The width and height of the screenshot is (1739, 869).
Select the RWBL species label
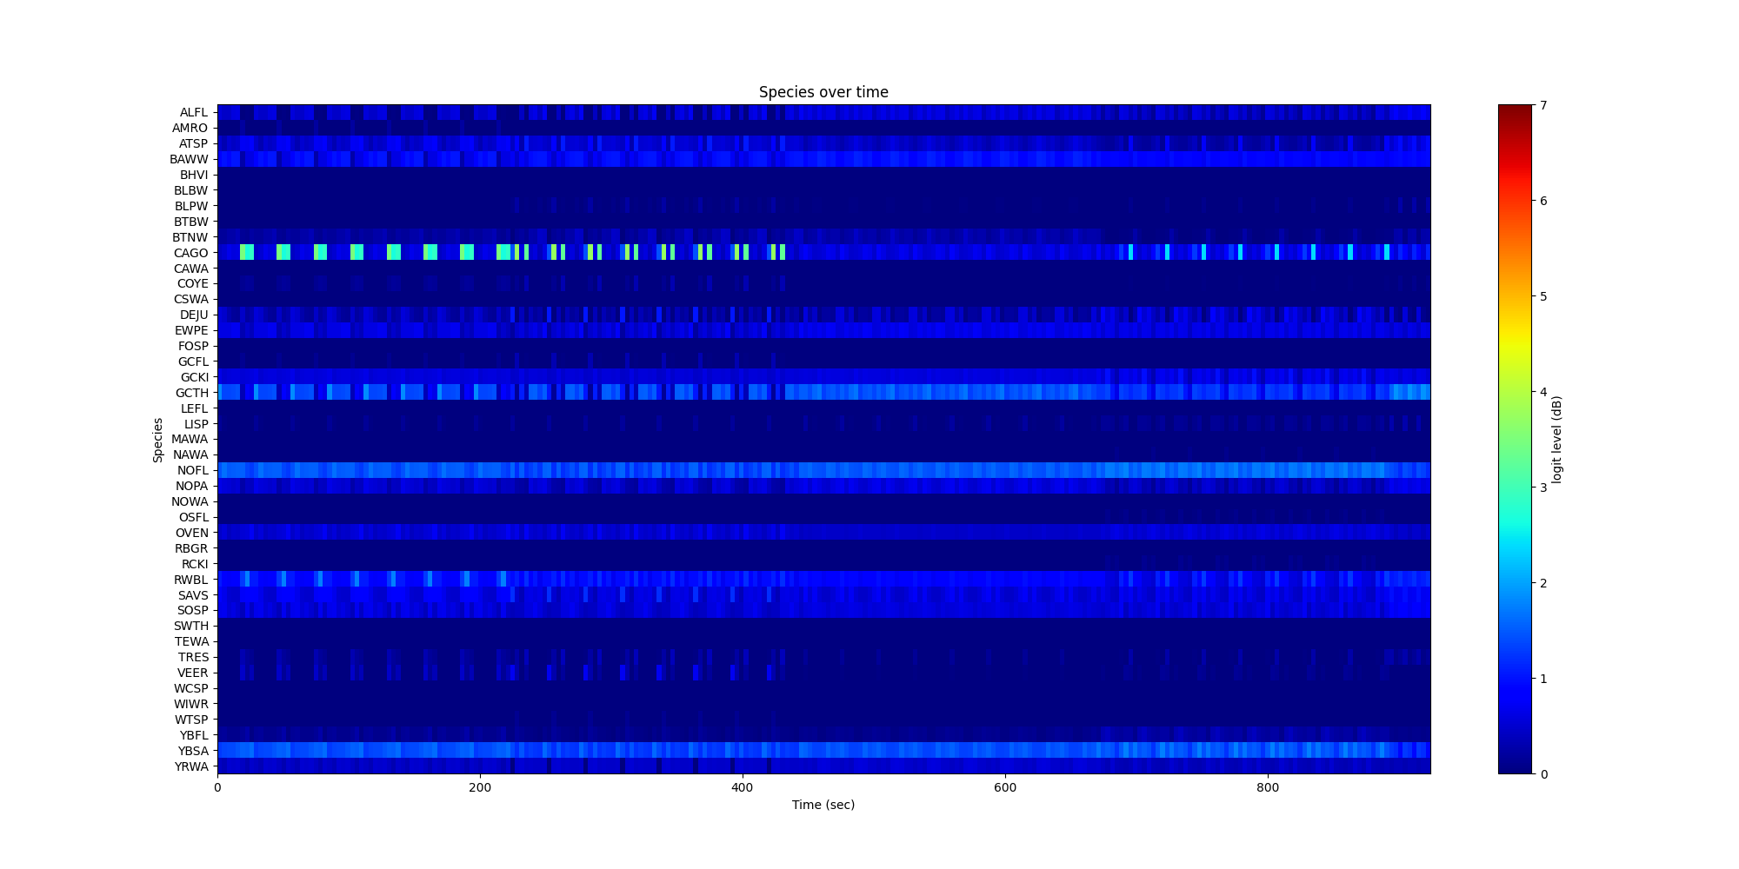190,580
